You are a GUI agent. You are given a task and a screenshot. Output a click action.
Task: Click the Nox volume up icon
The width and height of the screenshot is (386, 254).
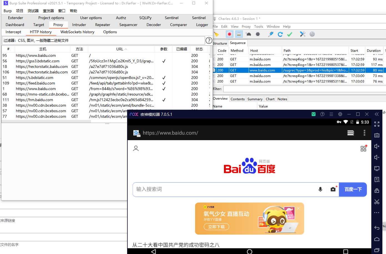(x=377, y=146)
